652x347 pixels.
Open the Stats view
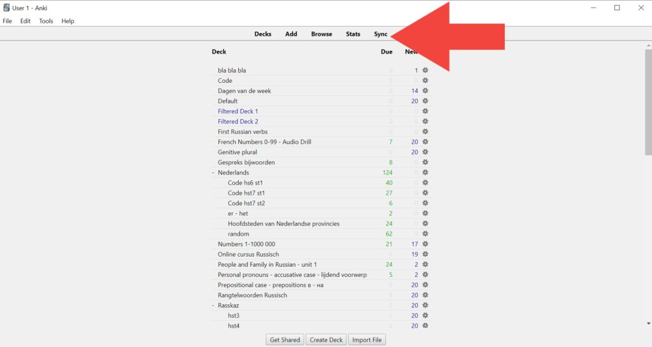click(353, 34)
